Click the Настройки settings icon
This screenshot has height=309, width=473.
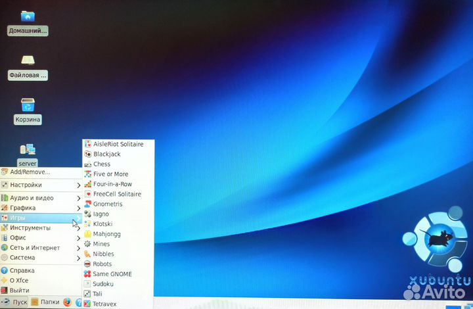coord(4,185)
